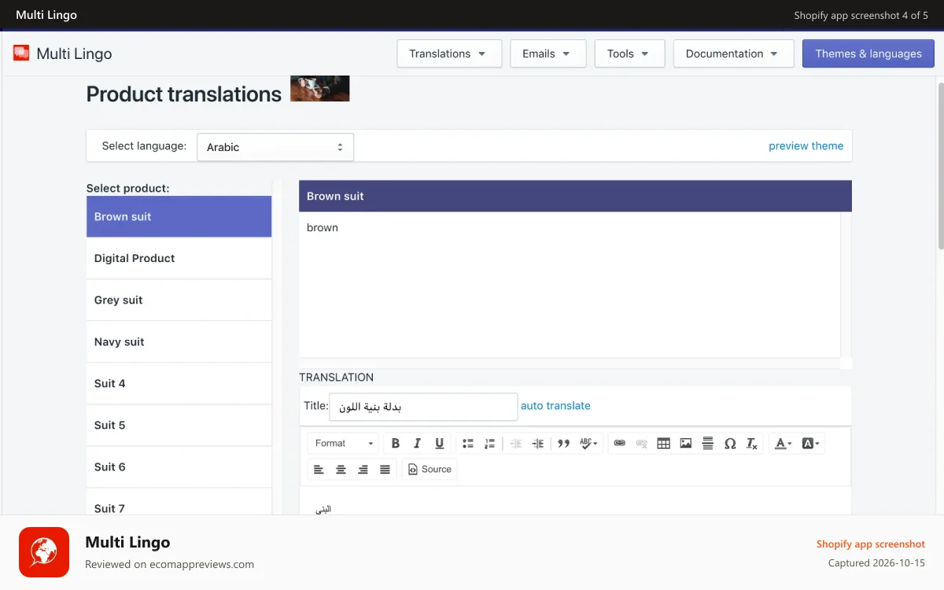The image size is (944, 590).
Task: Open text color picker
Action: (784, 444)
